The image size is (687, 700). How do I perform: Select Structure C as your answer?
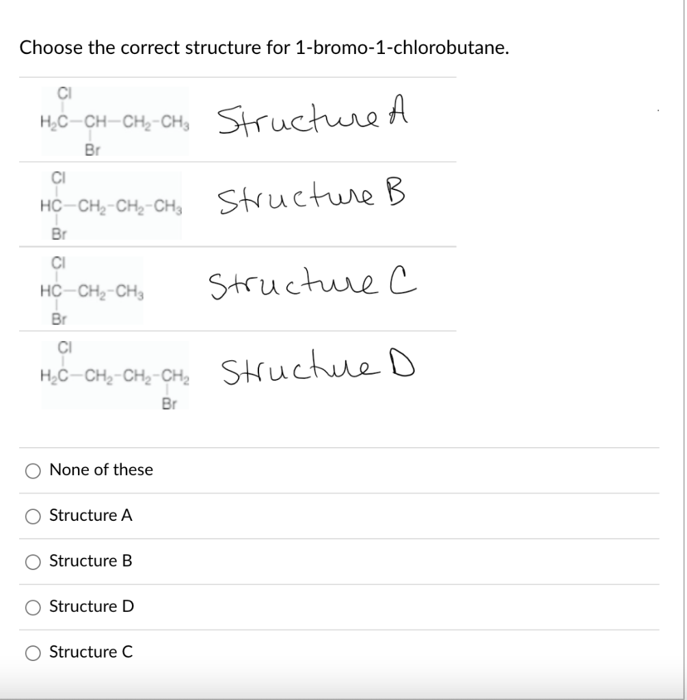(x=32, y=652)
